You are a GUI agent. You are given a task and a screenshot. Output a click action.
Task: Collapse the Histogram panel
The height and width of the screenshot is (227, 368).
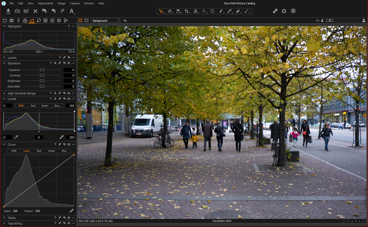[x=4, y=26]
